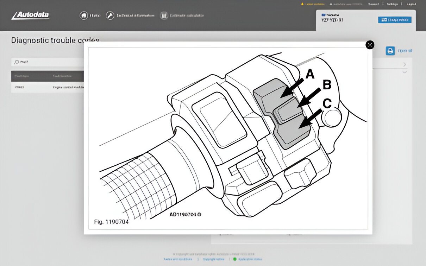Open the Copyright notice link
This screenshot has width=426, height=266.
tap(214, 259)
